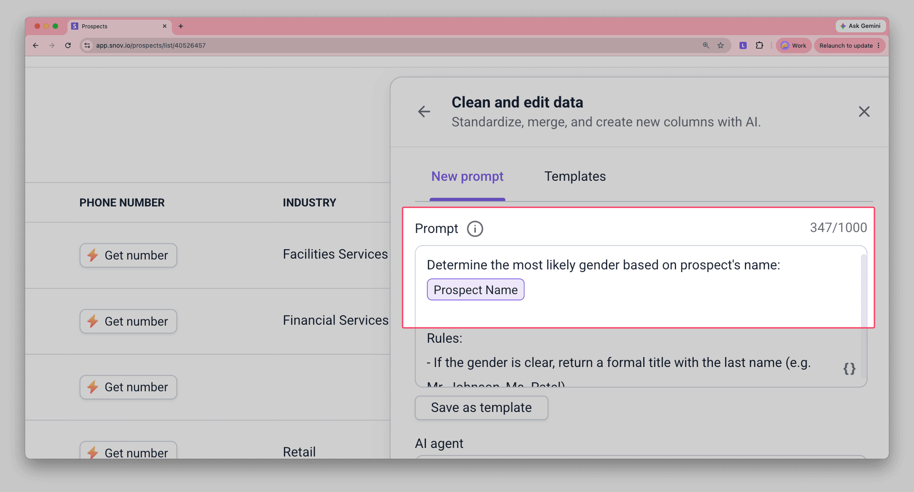Viewport: 914px width, 492px height.
Task: Reload the page with browser refresh icon
Action: click(x=68, y=45)
